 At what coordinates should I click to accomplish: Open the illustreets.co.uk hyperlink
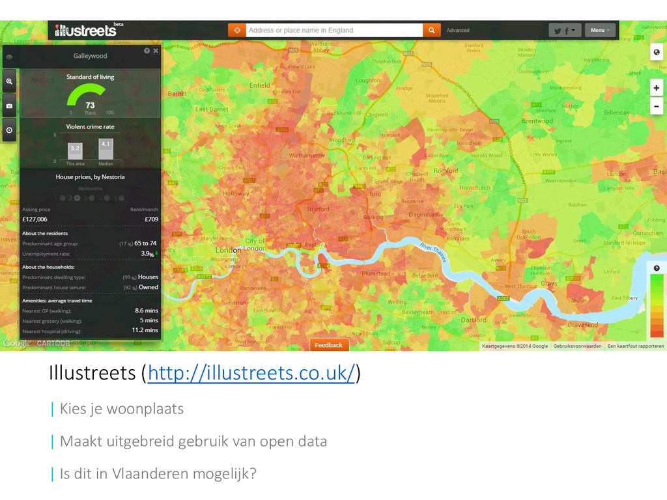pyautogui.click(x=251, y=373)
